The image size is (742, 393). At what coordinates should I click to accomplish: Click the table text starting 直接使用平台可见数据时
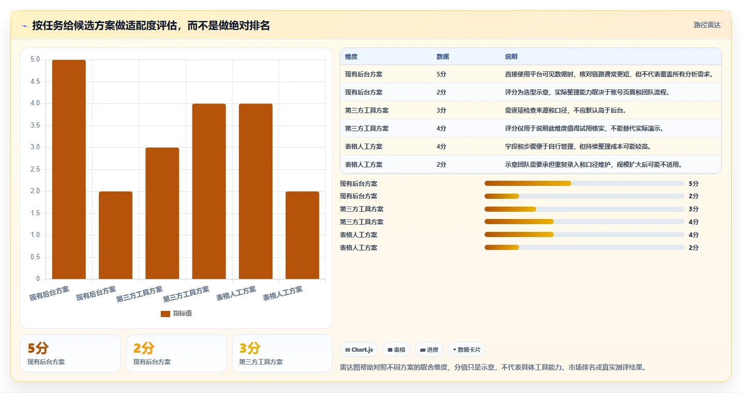tap(609, 74)
